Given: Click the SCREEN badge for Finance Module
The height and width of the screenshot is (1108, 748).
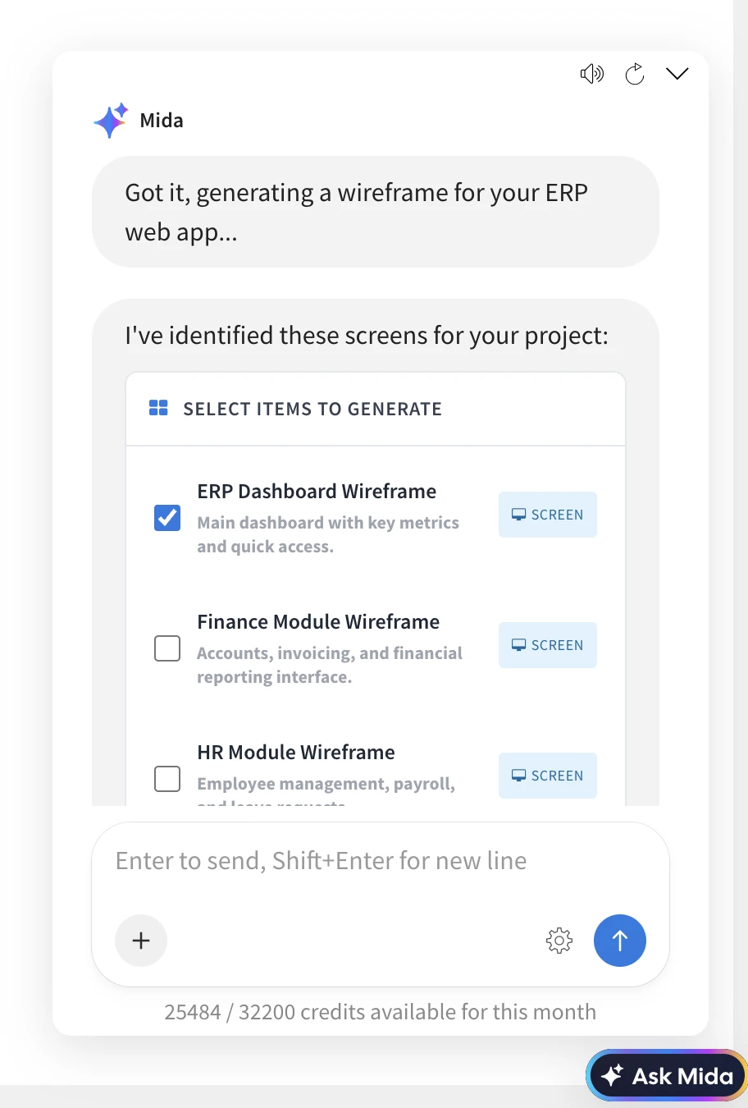Looking at the screenshot, I should tap(548, 645).
